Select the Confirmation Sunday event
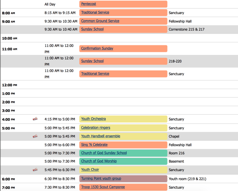 coord(97,48)
